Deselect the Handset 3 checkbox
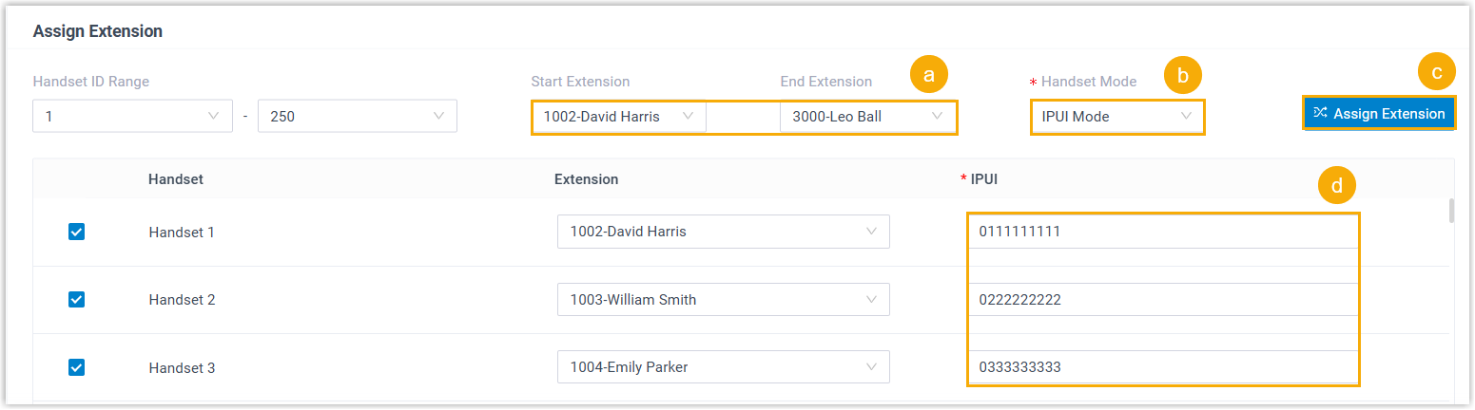This screenshot has height=410, width=1475. pyautogui.click(x=77, y=367)
